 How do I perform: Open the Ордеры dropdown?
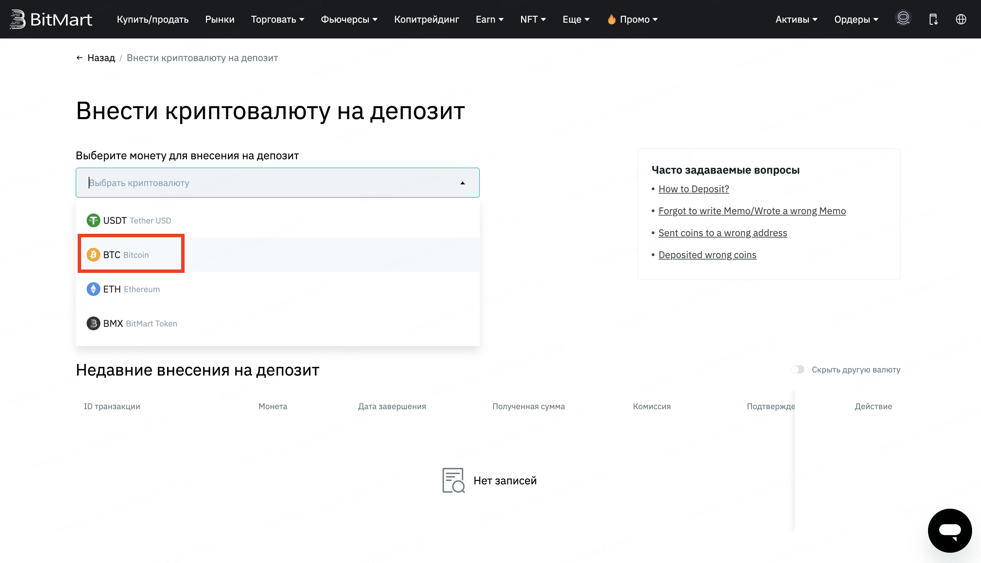(856, 19)
